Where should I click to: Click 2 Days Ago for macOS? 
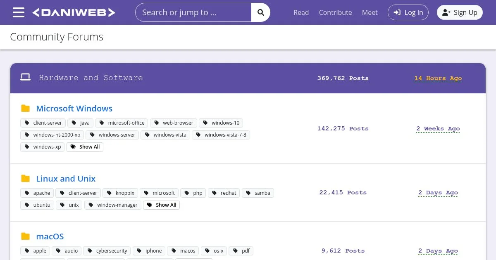(438, 251)
